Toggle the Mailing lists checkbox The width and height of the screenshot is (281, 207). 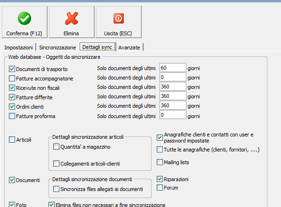coord(160,162)
